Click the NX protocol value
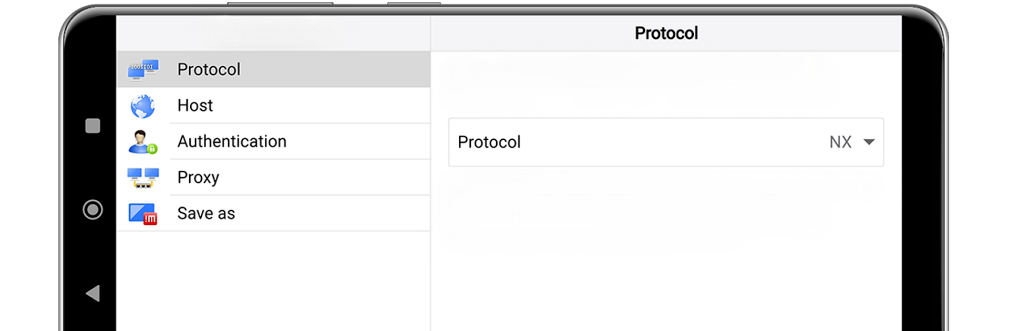Screen dimensions: 1009x331 click(x=840, y=142)
